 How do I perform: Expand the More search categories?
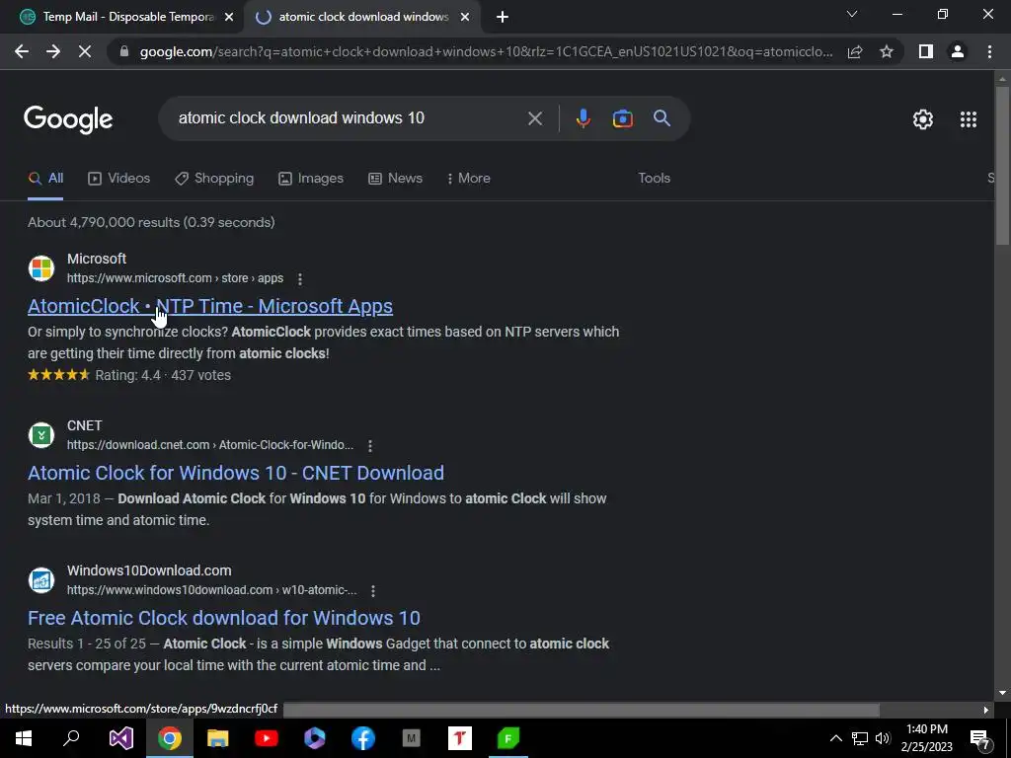pyautogui.click(x=469, y=179)
